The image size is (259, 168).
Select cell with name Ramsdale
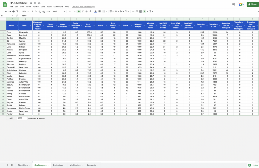point(13,44)
